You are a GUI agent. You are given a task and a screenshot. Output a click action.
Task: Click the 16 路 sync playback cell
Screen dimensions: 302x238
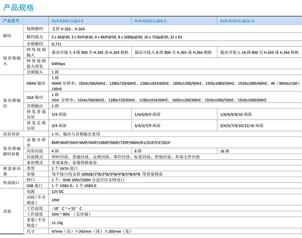click(x=225, y=151)
